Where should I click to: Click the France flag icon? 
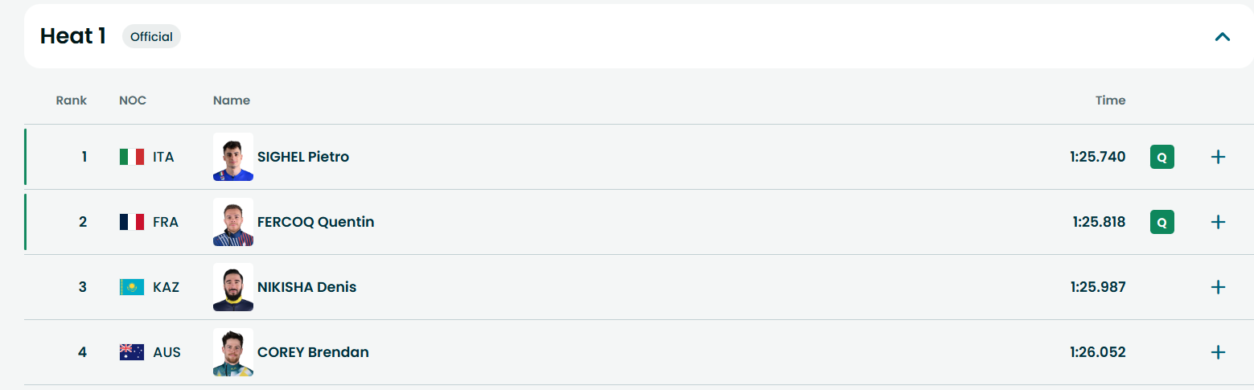coord(131,222)
